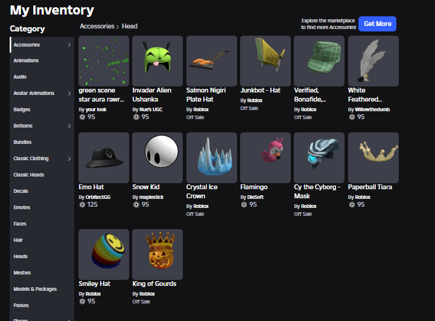Click the Flamingo title
Image resolution: width=435 pixels, height=321 pixels.
254,187
